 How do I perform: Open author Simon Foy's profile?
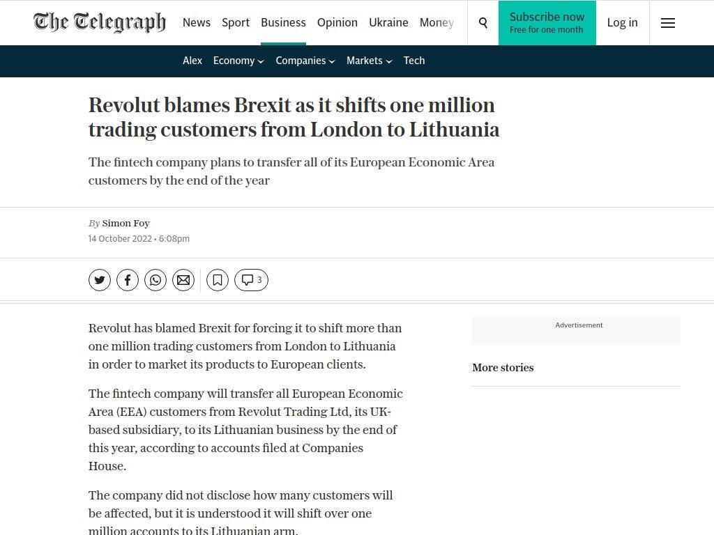pyautogui.click(x=126, y=223)
